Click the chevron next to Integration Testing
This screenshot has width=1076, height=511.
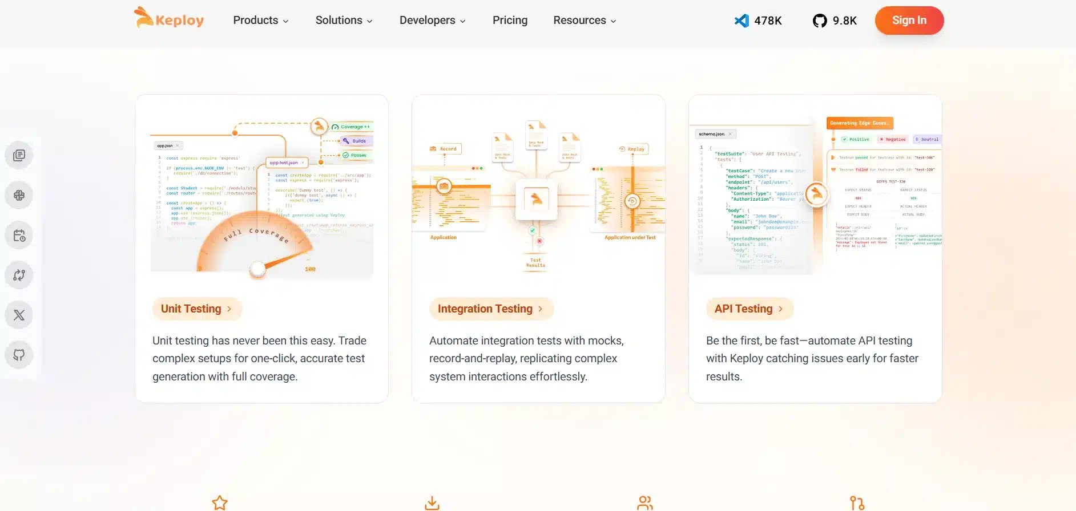541,309
